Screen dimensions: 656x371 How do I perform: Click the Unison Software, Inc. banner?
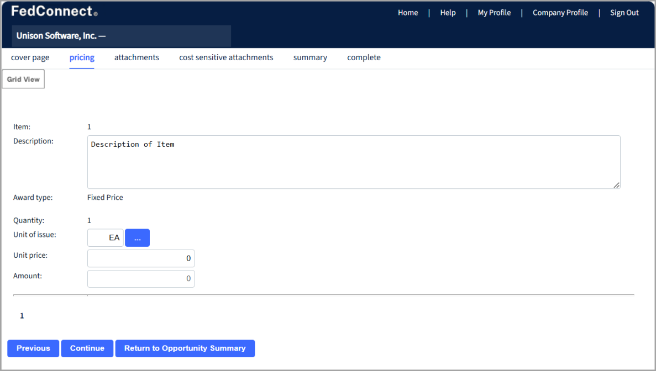[121, 36]
